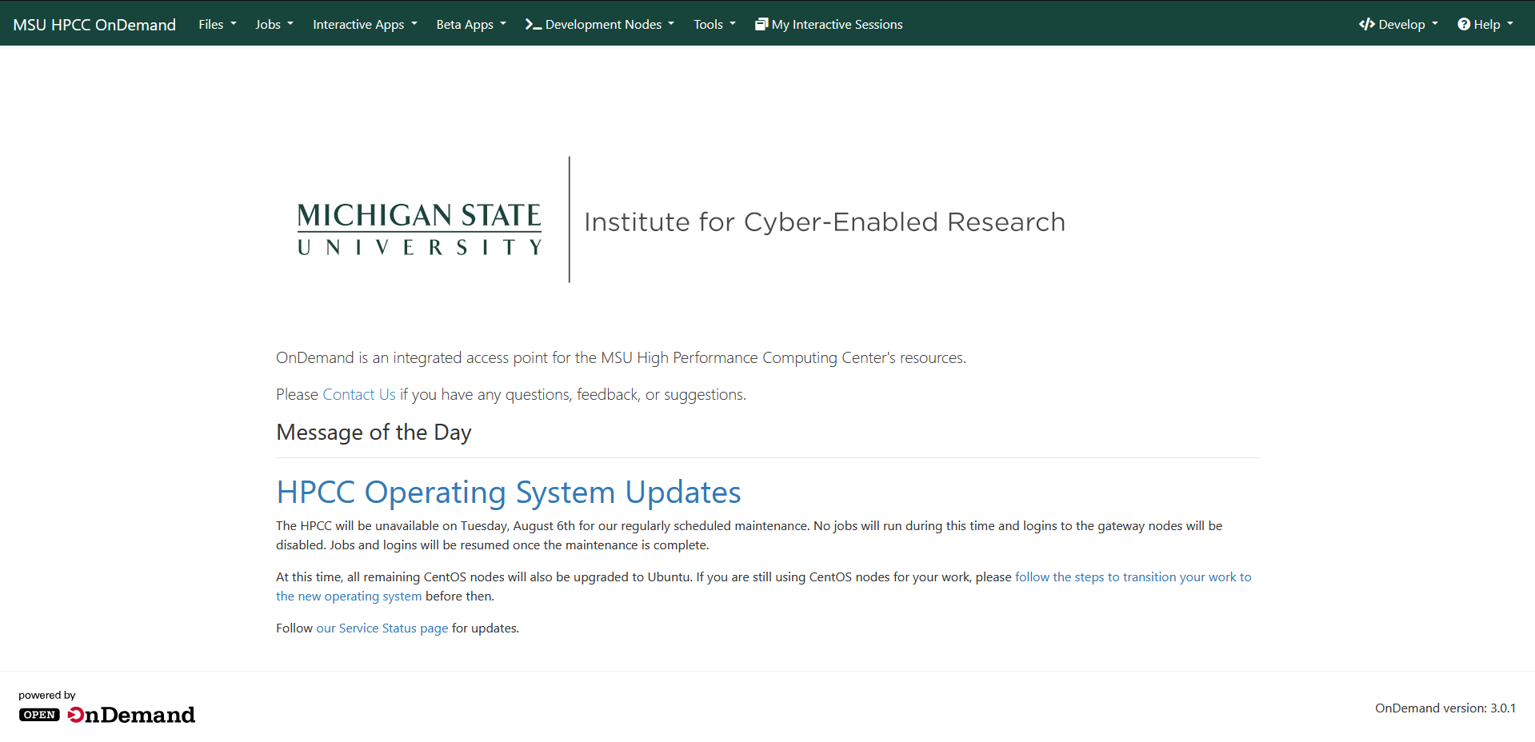Open the Development Nodes menu

click(x=599, y=25)
